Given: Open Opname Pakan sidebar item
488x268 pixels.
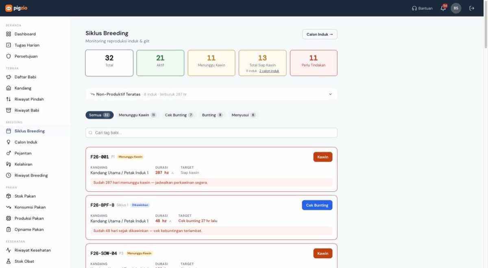Looking at the screenshot, I should tap(35, 229).
